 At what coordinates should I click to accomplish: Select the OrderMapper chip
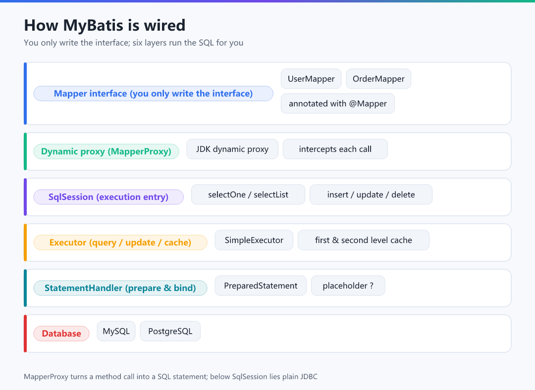point(378,79)
